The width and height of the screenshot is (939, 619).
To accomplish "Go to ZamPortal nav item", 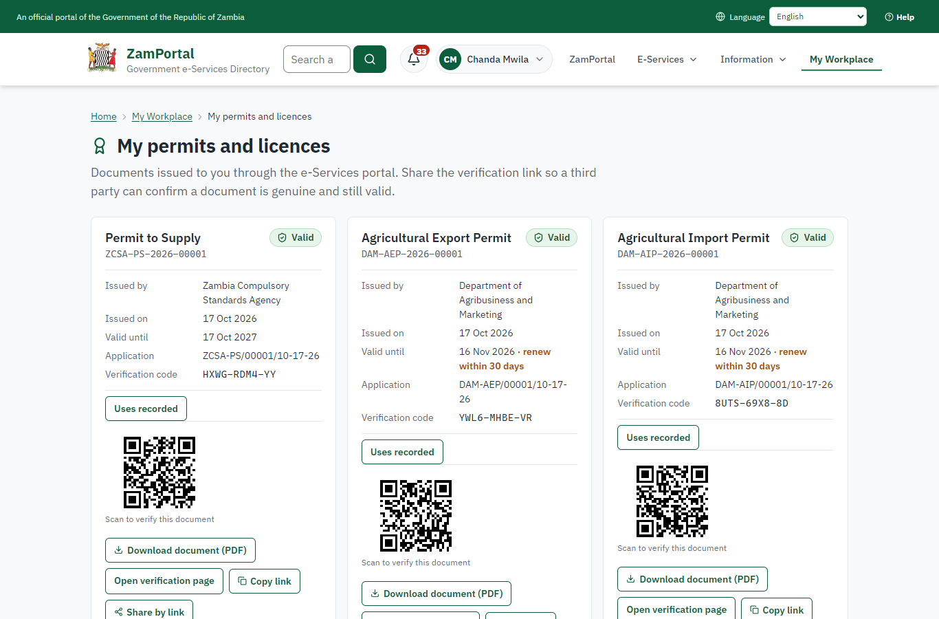I will click(592, 59).
